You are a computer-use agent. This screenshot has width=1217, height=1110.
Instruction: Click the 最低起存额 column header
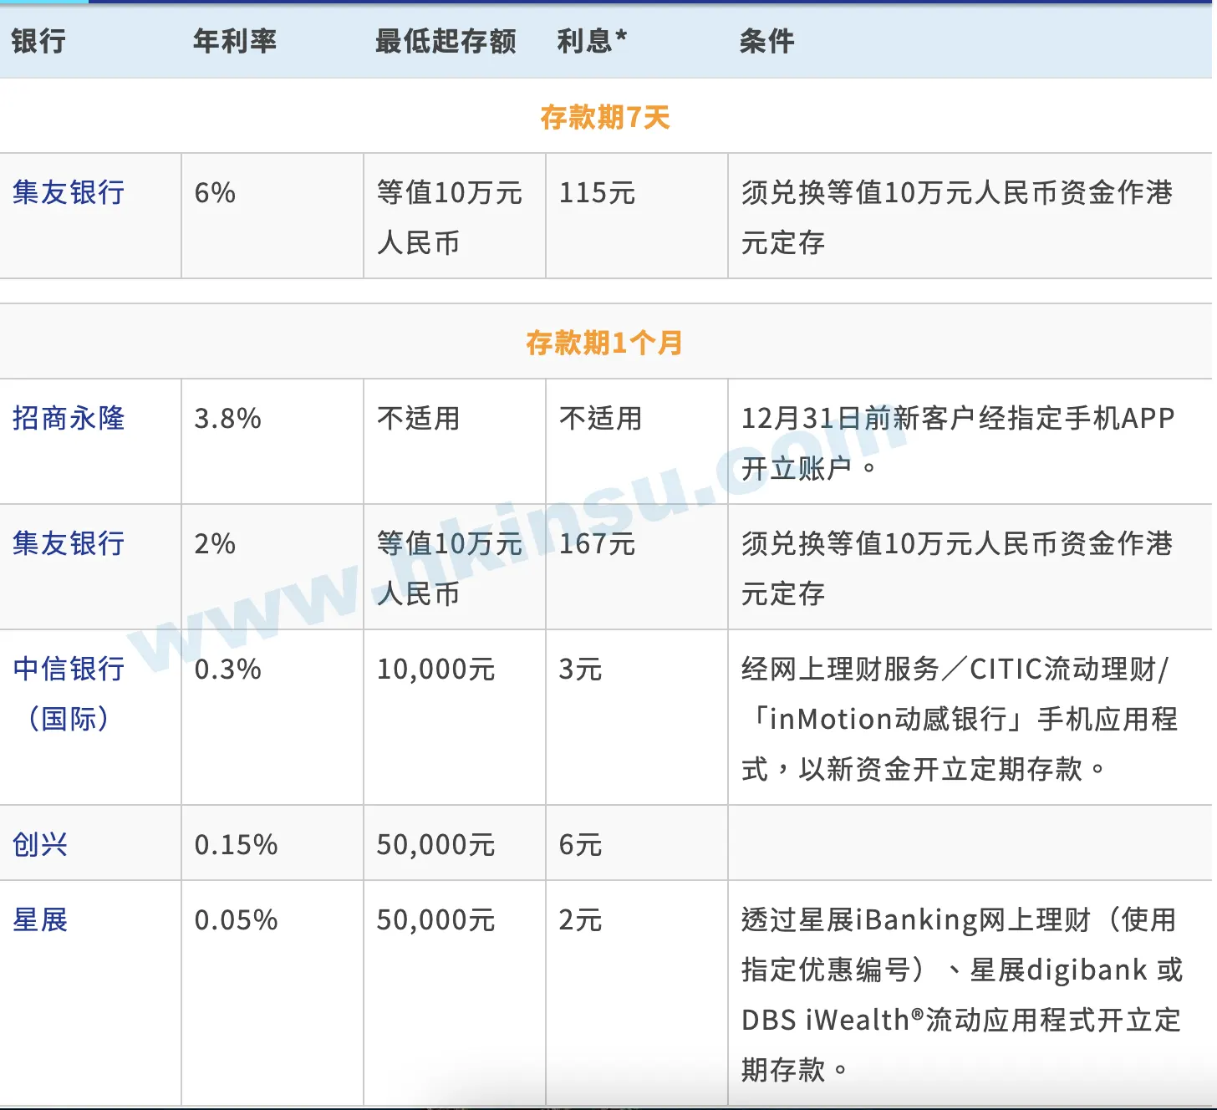click(446, 41)
